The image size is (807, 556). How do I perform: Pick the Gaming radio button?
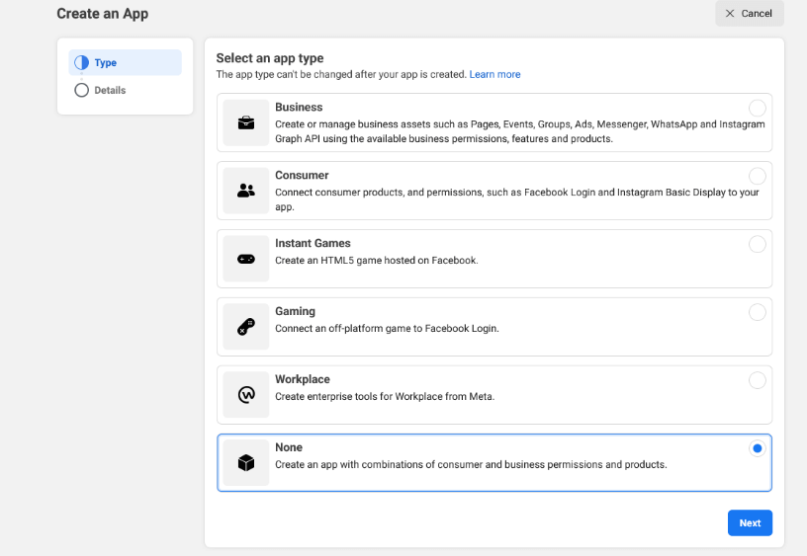pyautogui.click(x=757, y=312)
